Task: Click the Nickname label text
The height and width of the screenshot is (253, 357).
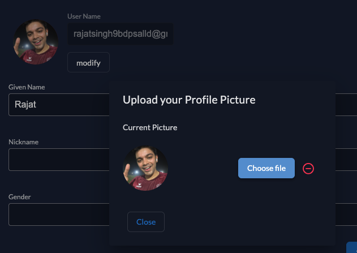Action: point(23,142)
